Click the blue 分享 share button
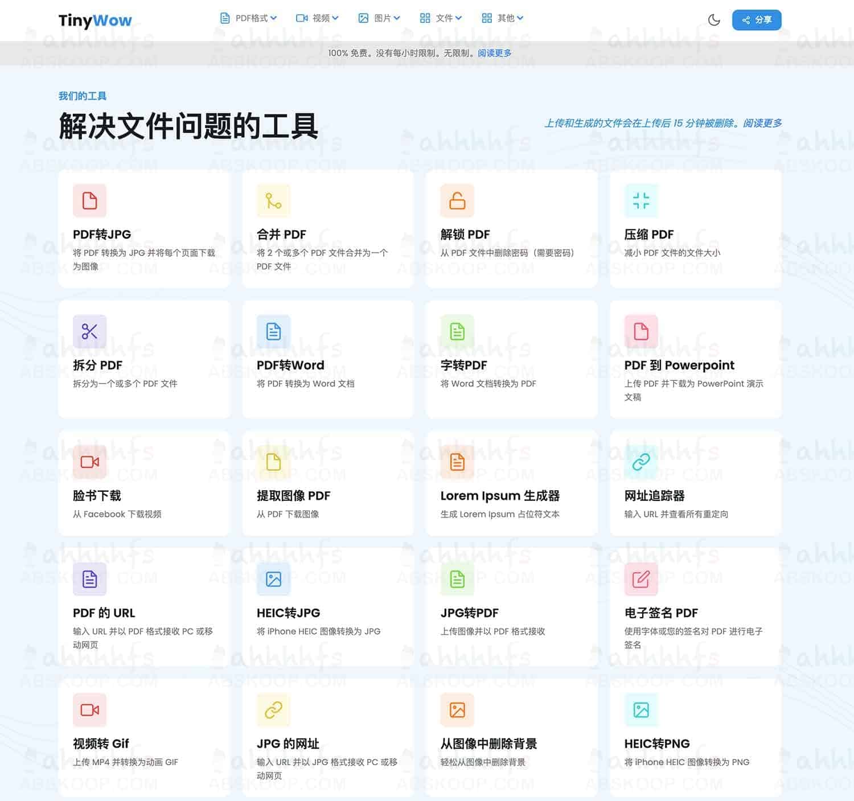 click(757, 20)
